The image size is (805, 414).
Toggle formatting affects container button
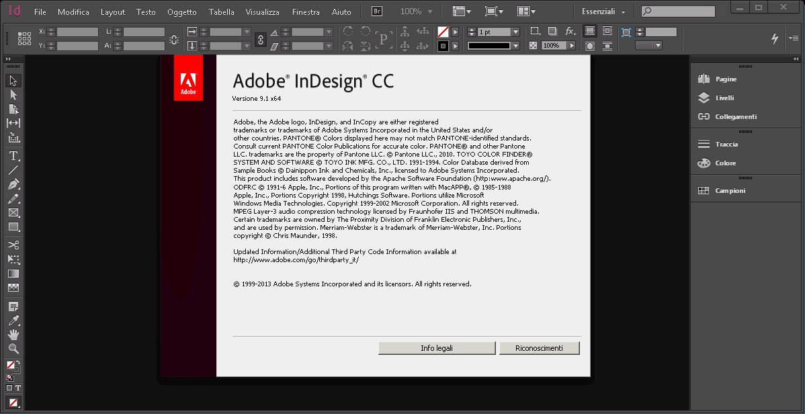(x=9, y=388)
